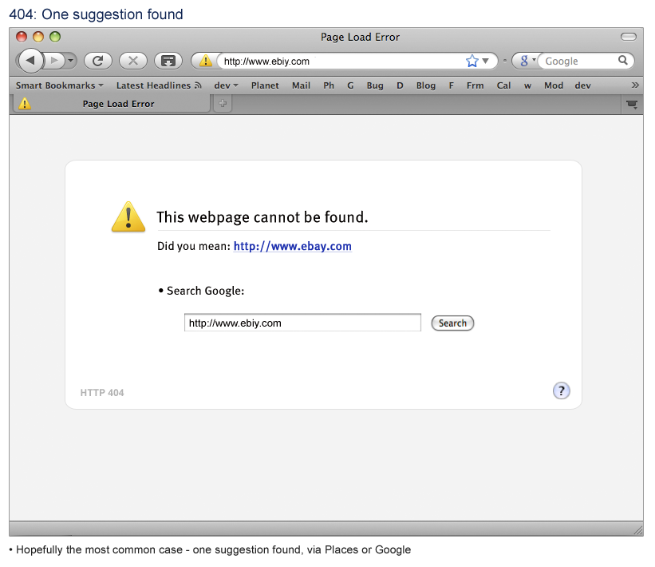Click the toolbar toggle pill button in title bar
This screenshot has height=567, width=655.
coord(628,37)
